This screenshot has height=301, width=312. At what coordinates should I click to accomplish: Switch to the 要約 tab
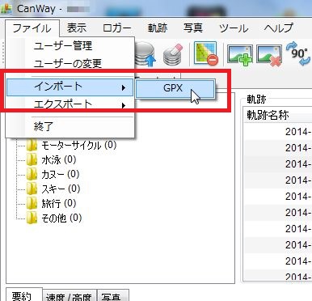tap(23, 295)
